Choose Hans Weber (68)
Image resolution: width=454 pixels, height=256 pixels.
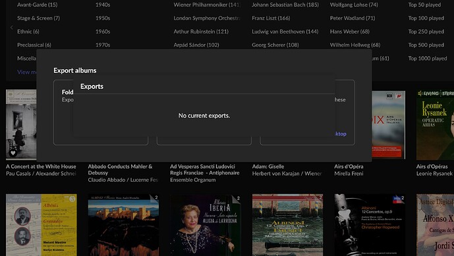click(x=350, y=31)
